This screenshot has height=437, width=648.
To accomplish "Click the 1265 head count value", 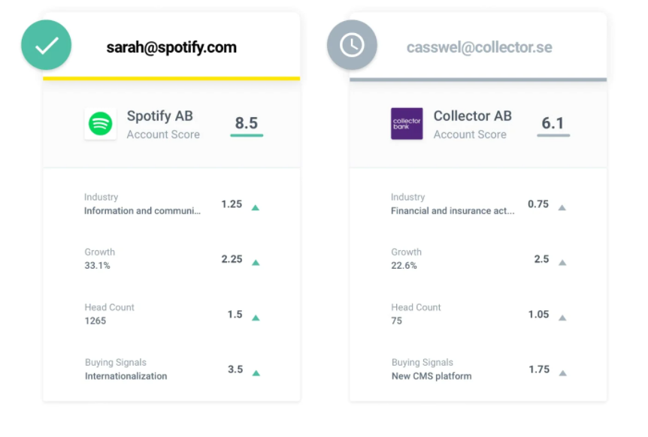I will click(x=95, y=321).
